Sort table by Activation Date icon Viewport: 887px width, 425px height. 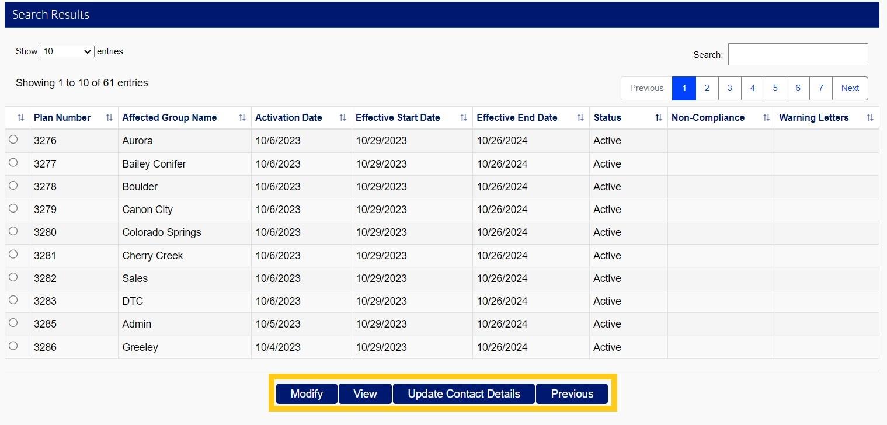click(x=343, y=118)
